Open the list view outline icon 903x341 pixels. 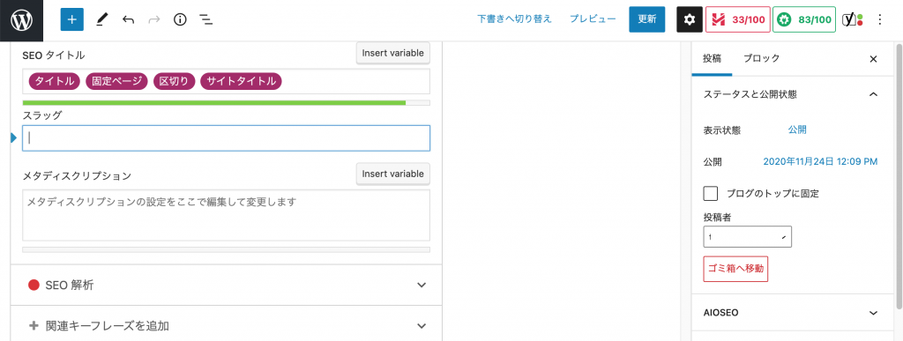click(x=206, y=19)
